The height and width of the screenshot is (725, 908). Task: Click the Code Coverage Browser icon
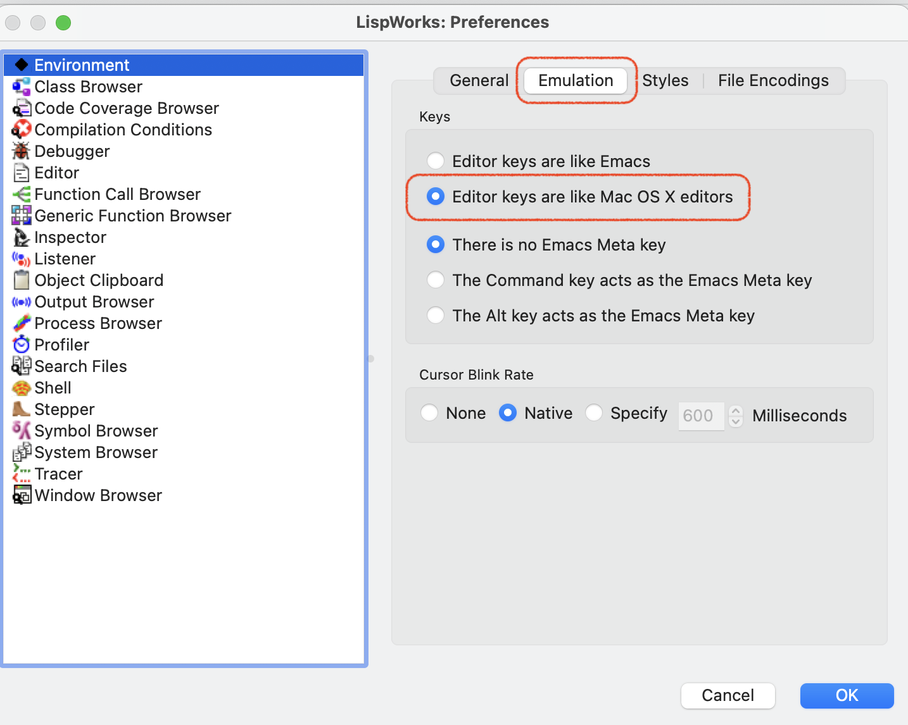[22, 108]
